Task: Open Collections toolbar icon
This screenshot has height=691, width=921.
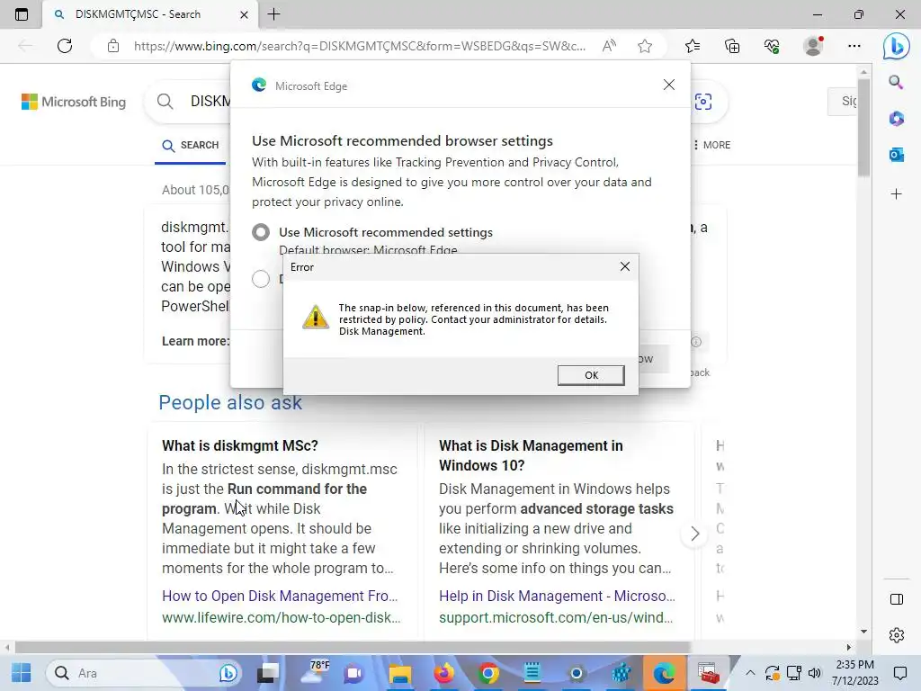Action: [x=732, y=46]
